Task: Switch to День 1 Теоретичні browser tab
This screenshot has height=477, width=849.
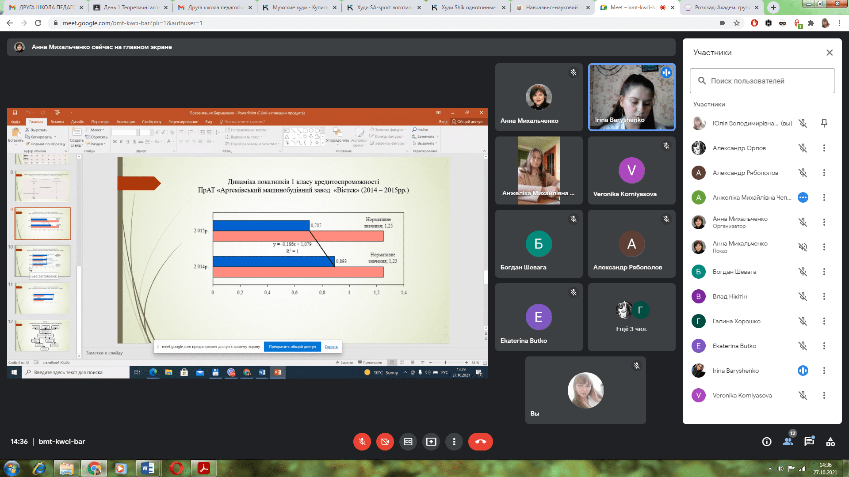Action: (x=130, y=8)
